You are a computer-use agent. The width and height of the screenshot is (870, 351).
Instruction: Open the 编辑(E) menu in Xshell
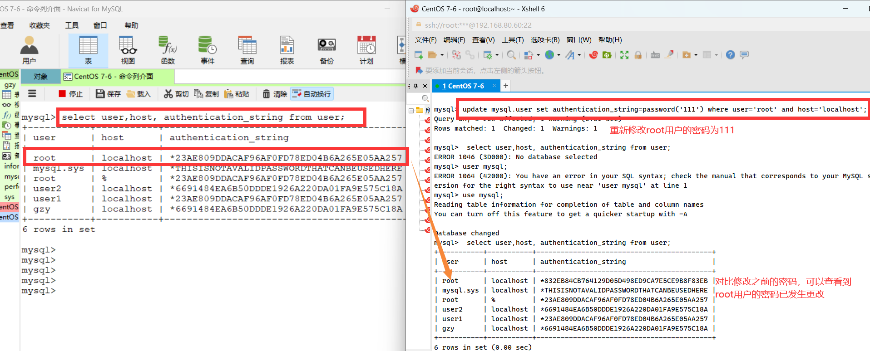pos(454,40)
